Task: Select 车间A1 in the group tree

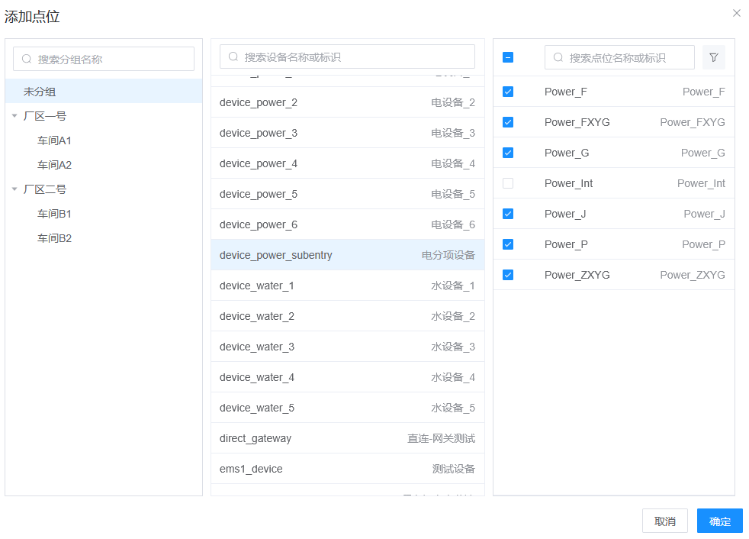Action: (x=54, y=140)
